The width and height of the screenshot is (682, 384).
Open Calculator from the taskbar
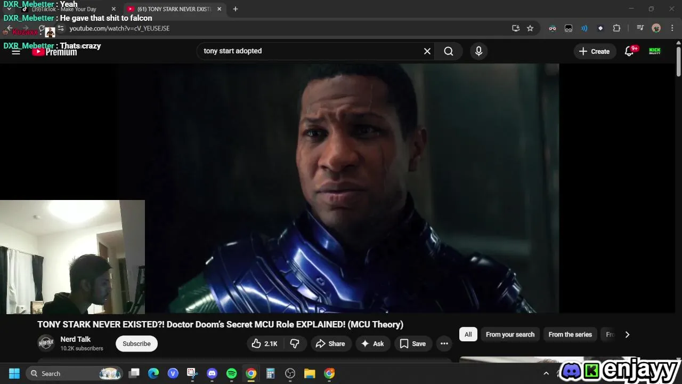pos(270,373)
